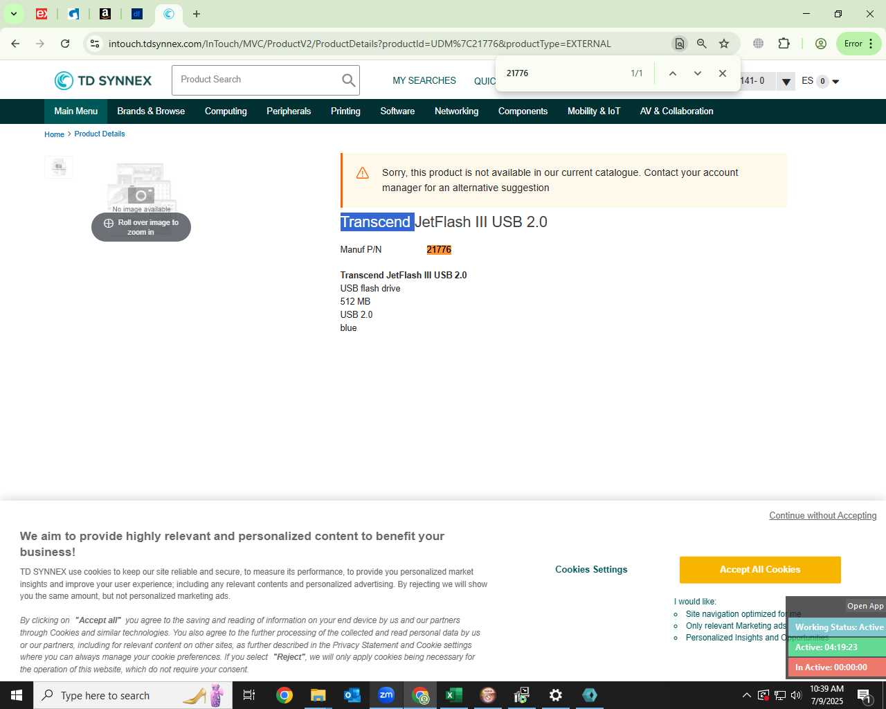Open the Computing menu

coord(226,111)
